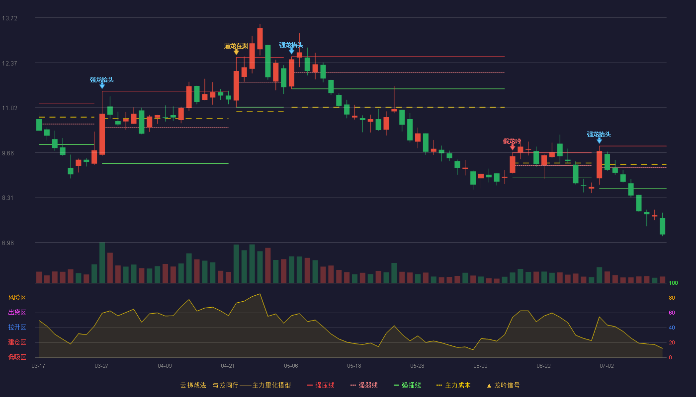Click the 13.72 price axis label
The width and height of the screenshot is (696, 397).
9,18
